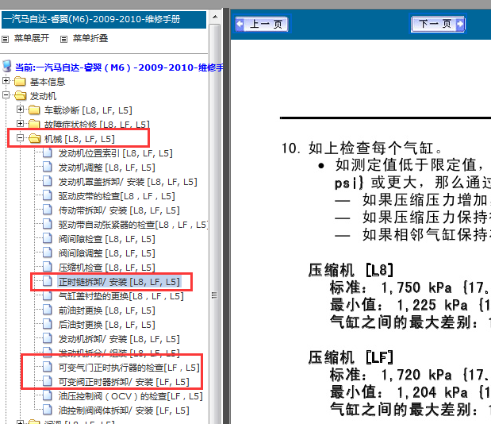Screen dimensions: 491x424
Task: Open 可变阀正时器拆卸/安装 page
Action: click(x=124, y=382)
